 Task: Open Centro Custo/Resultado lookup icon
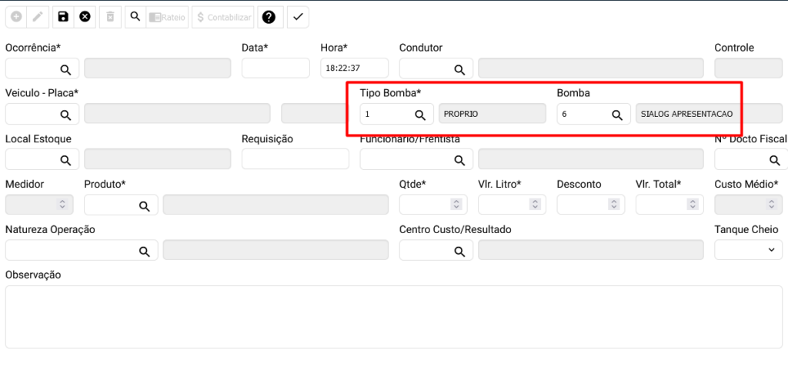459,251
